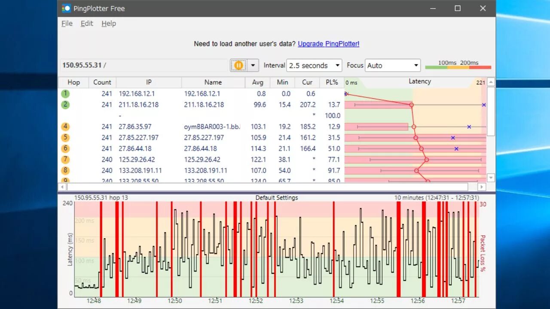This screenshot has width=550, height=309.
Task: Select IP cell 125.29.26.42
Action: click(x=137, y=160)
